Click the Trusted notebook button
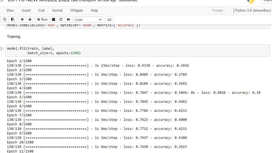Screen dimensions: 272x153 pos(217,11)
